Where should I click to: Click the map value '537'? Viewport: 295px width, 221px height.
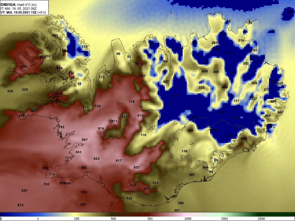click(83, 204)
